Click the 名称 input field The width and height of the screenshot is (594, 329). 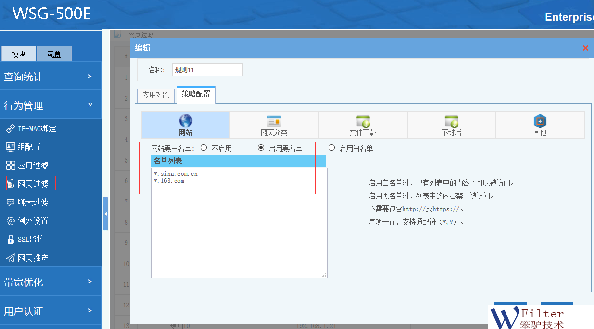click(207, 70)
